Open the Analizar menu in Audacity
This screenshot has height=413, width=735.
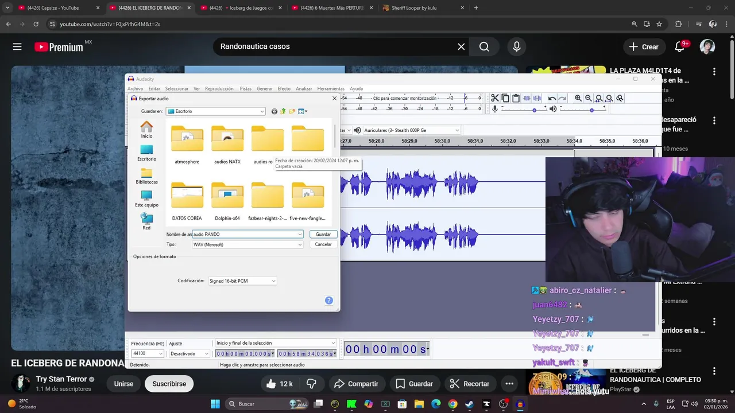(x=304, y=89)
